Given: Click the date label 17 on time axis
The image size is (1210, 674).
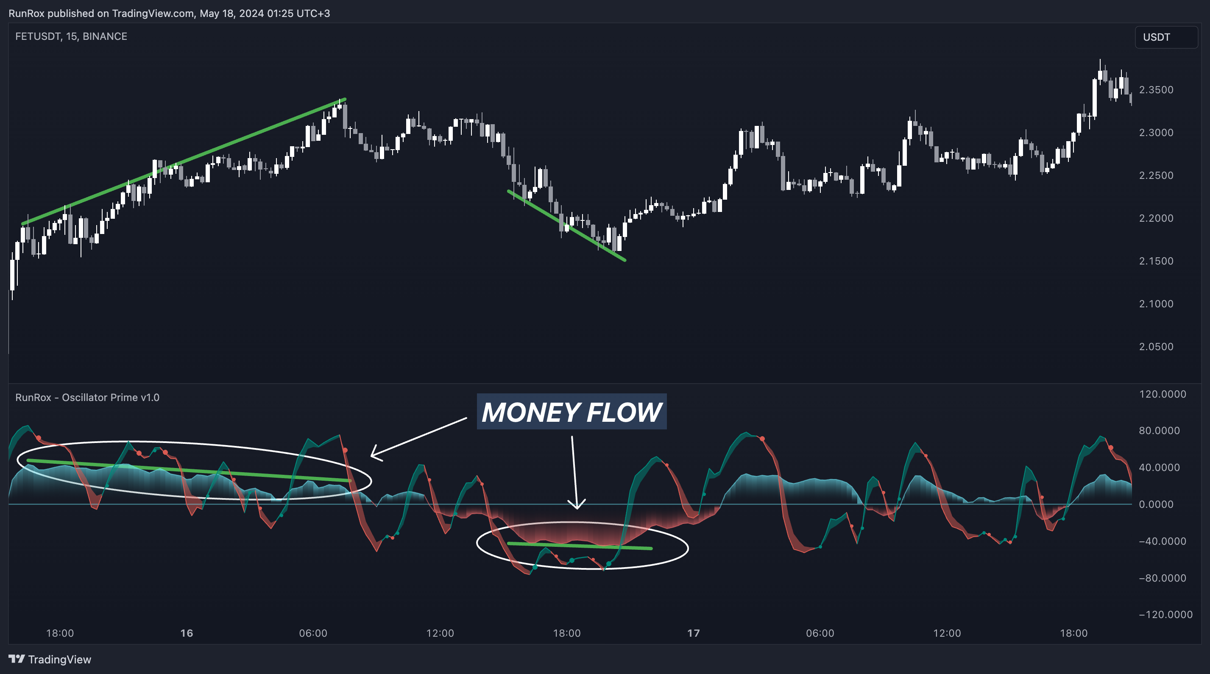Looking at the screenshot, I should pos(693,633).
